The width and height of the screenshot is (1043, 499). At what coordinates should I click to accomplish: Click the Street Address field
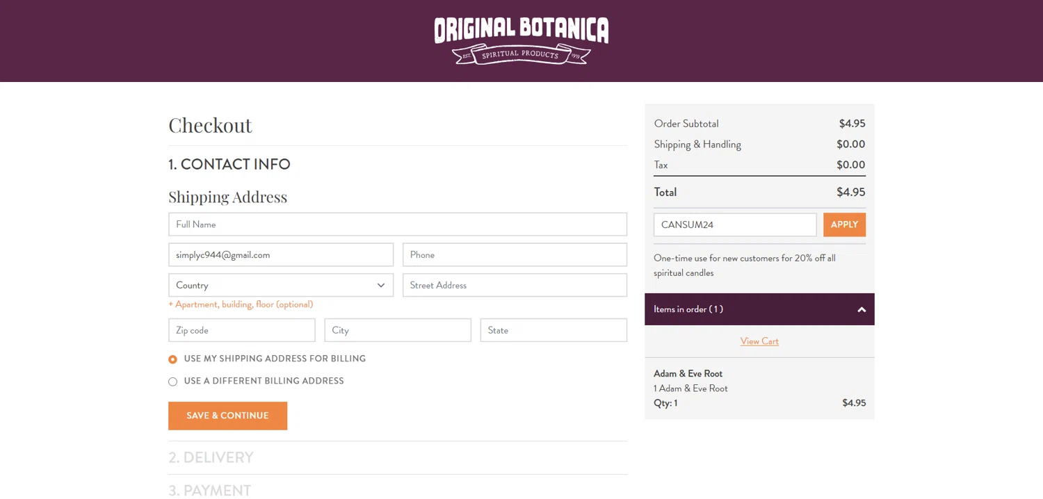coord(515,285)
